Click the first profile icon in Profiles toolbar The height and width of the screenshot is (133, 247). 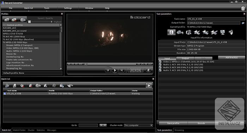pyautogui.click(x=7, y=20)
